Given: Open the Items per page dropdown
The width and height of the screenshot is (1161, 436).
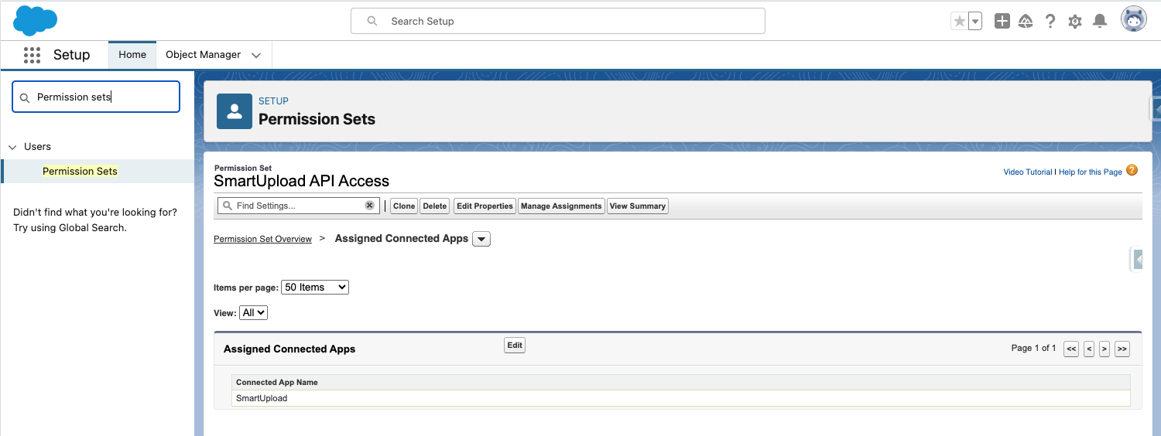Looking at the screenshot, I should click(x=315, y=287).
